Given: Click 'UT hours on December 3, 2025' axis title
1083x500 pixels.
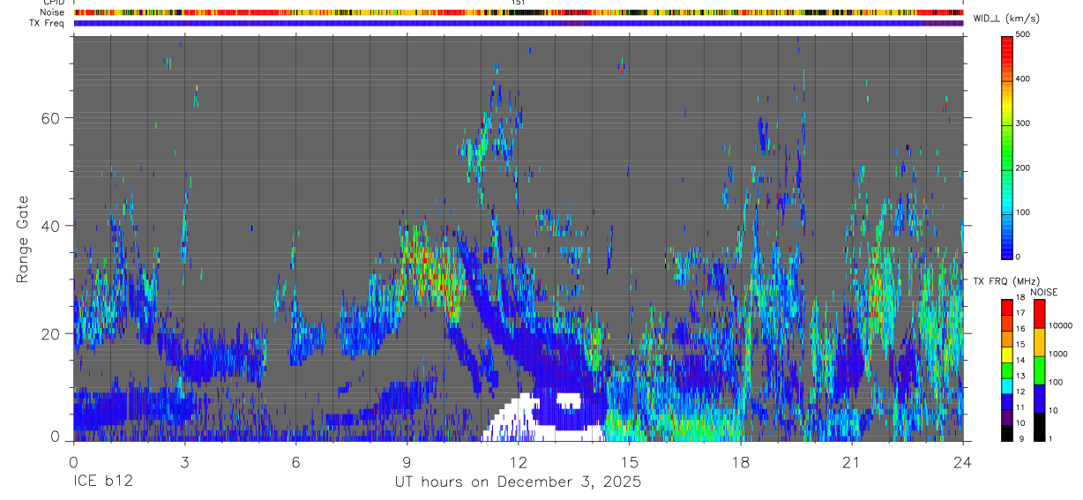Looking at the screenshot, I should coord(518,482).
